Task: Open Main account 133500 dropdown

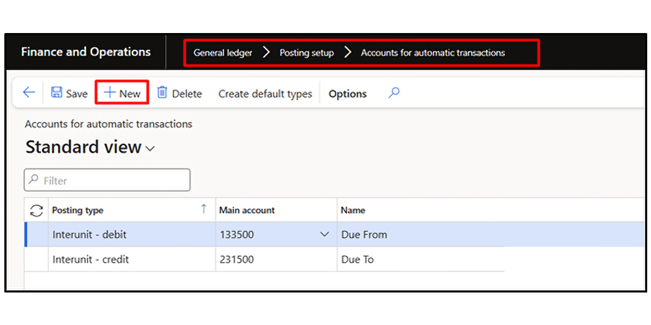Action: (325, 235)
